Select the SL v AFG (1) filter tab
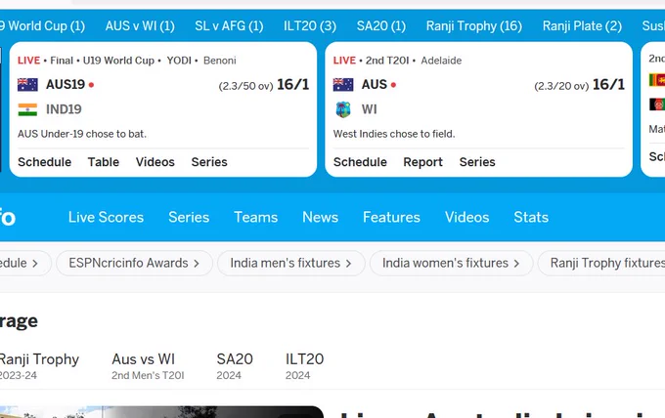Screen dimensions: 665x418 coord(229,25)
